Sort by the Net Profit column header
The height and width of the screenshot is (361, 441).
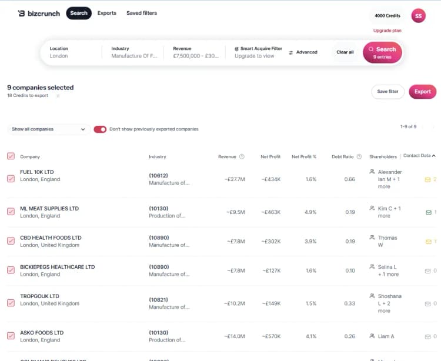(x=270, y=157)
